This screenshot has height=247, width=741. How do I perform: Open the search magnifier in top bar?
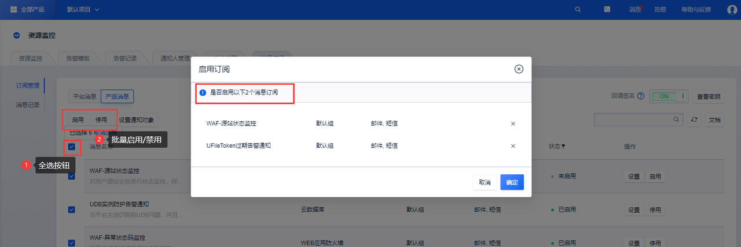point(578,9)
